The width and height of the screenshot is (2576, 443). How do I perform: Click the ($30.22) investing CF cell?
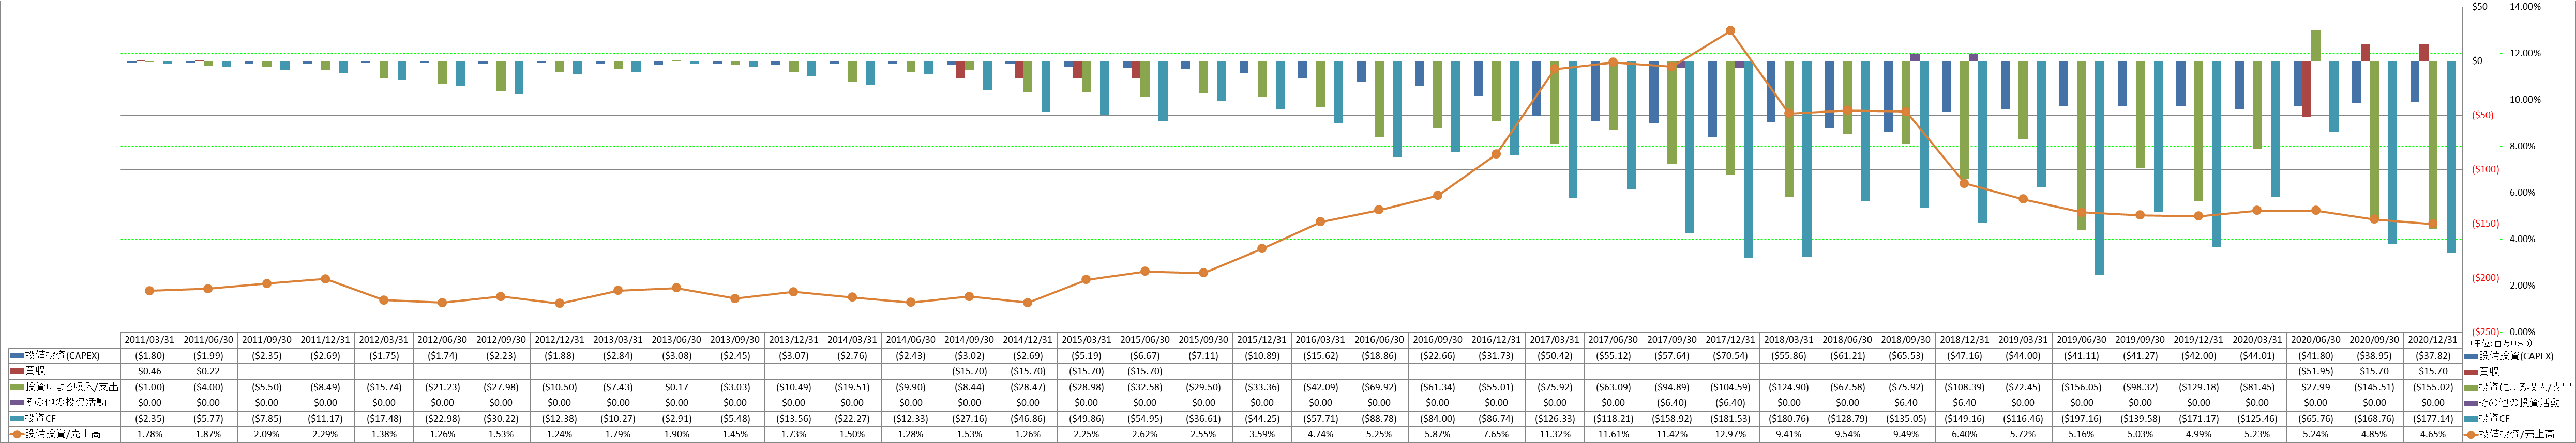[x=501, y=419]
